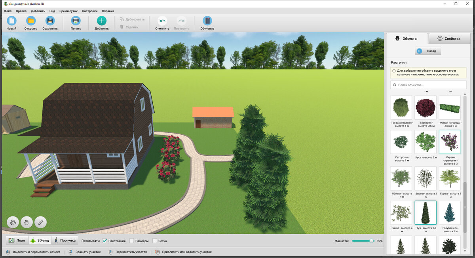Redo with the Повторить icon
Screen dimensions: 475x258
coord(181,21)
